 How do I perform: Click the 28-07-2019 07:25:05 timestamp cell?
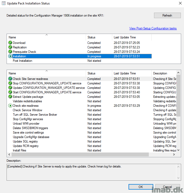coord(127,43)
